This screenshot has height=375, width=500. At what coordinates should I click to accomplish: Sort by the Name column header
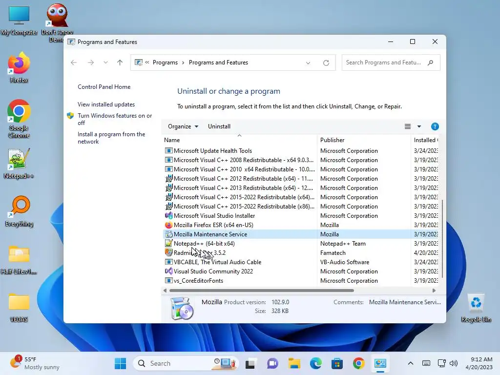point(239,140)
